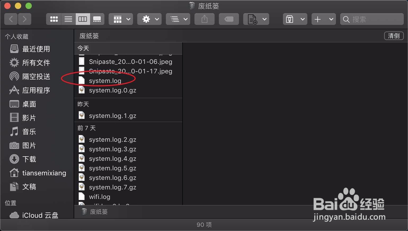Screen dimensions: 408x231
Task: Open 最近使用 in the sidebar
Action: click(x=30, y=49)
